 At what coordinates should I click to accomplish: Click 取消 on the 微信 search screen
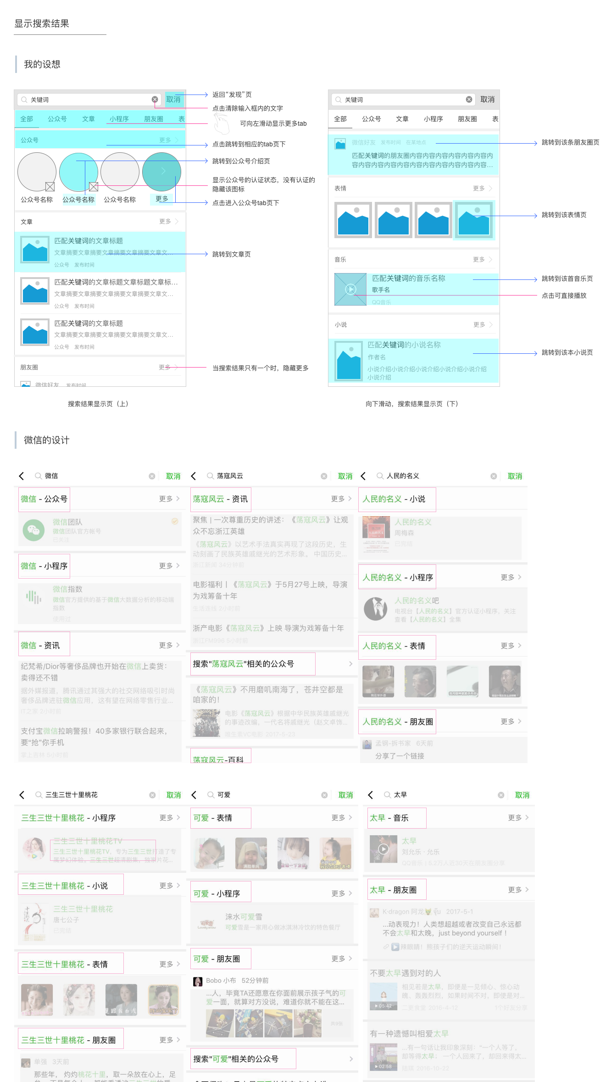173,476
